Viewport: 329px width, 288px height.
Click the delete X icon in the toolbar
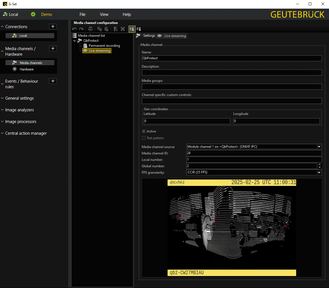tap(123, 29)
